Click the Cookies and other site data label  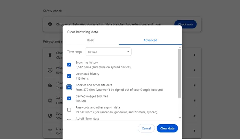pos(94,85)
